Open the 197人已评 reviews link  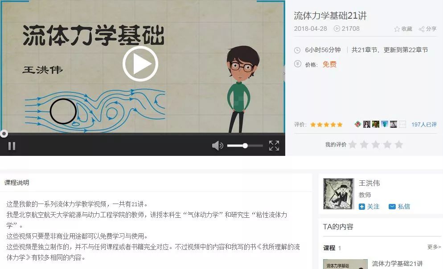[424, 125]
